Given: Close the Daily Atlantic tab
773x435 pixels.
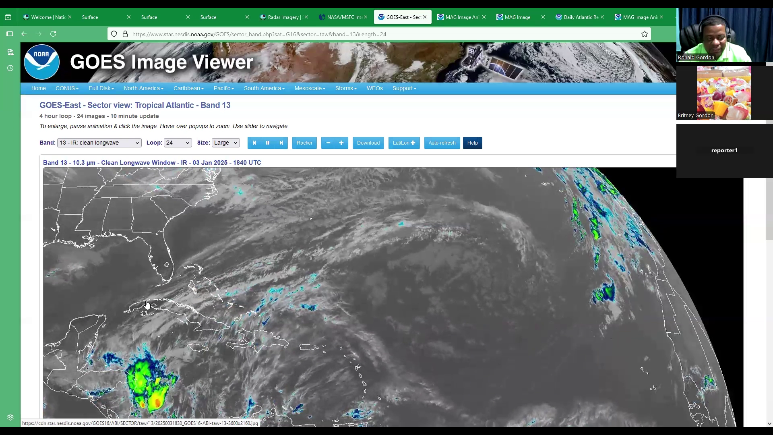Looking at the screenshot, I should (x=602, y=17).
